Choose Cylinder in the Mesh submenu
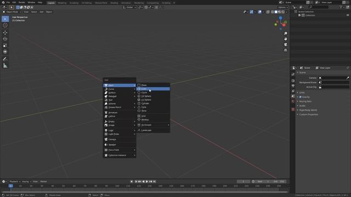This screenshot has height=197, width=351. point(153,103)
